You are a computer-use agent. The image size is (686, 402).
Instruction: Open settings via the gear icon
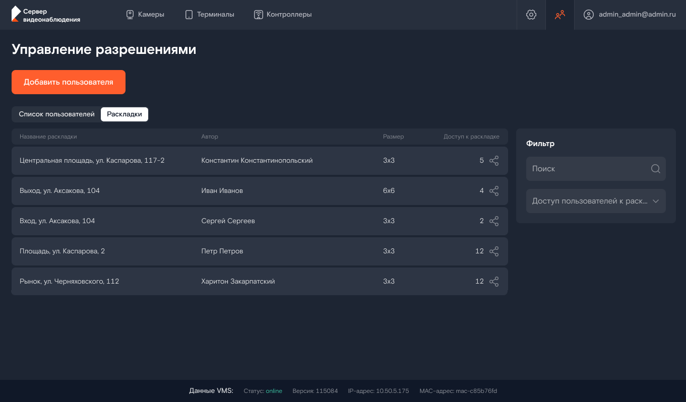click(x=531, y=15)
